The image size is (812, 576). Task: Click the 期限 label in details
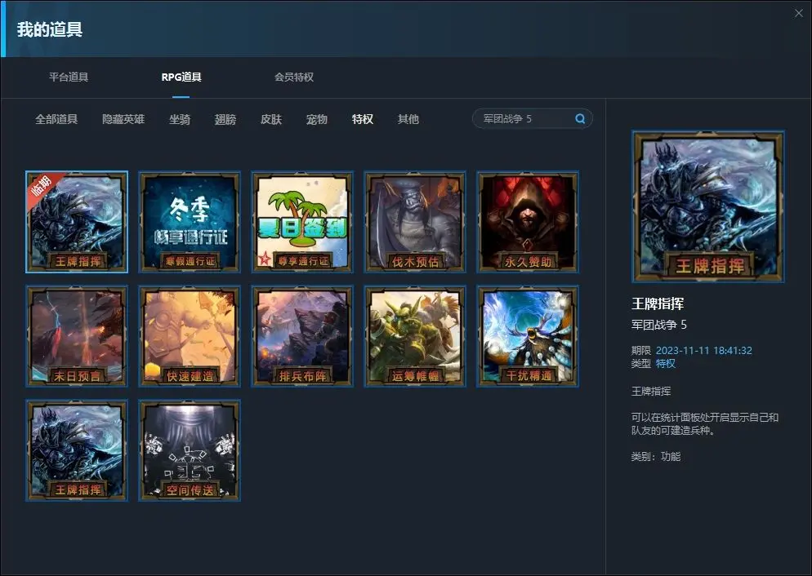click(x=641, y=351)
